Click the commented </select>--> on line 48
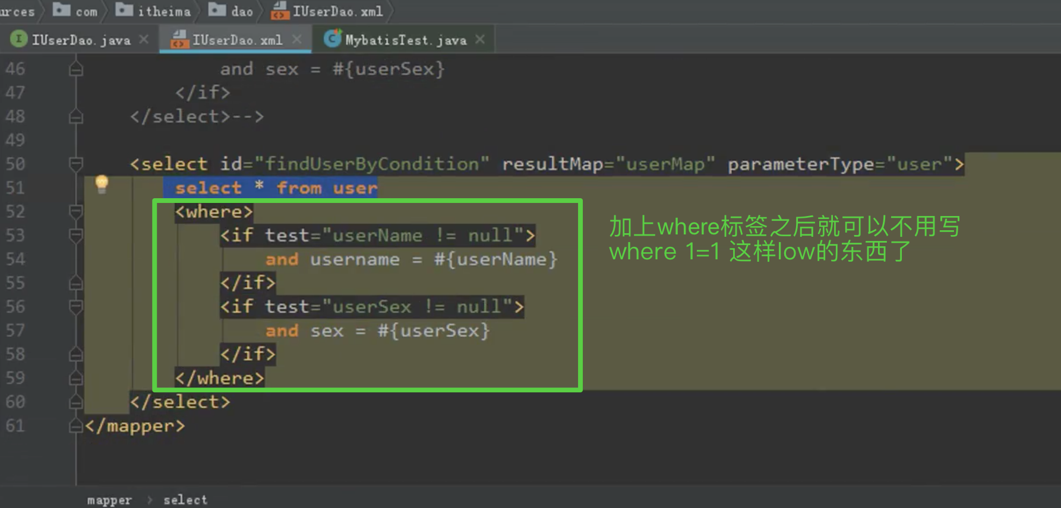The width and height of the screenshot is (1061, 508). (x=197, y=116)
